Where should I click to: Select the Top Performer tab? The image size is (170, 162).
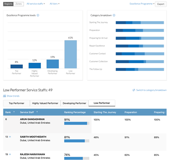[17, 103]
